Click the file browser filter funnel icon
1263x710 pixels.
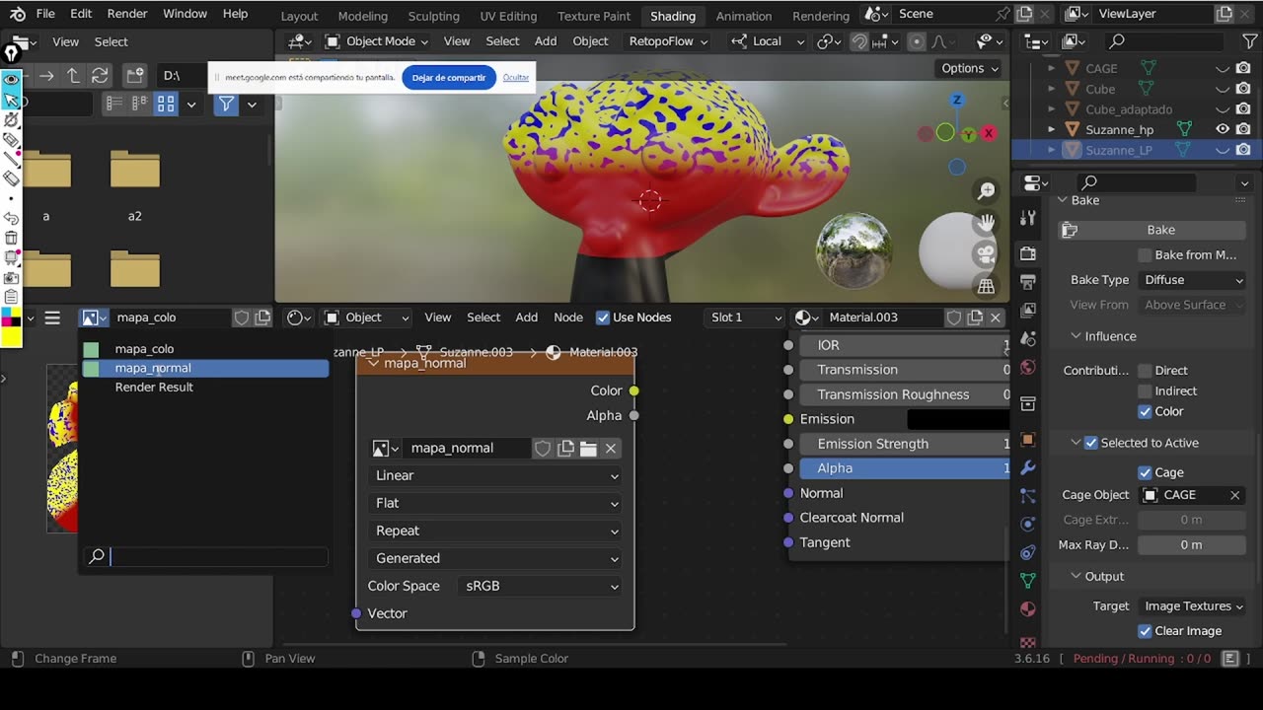tap(226, 104)
